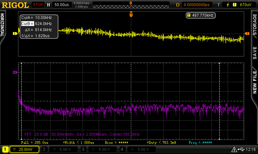258x154 pixels.
Task: Click the red STOP run-status indicator
Action: (x=38, y=5)
